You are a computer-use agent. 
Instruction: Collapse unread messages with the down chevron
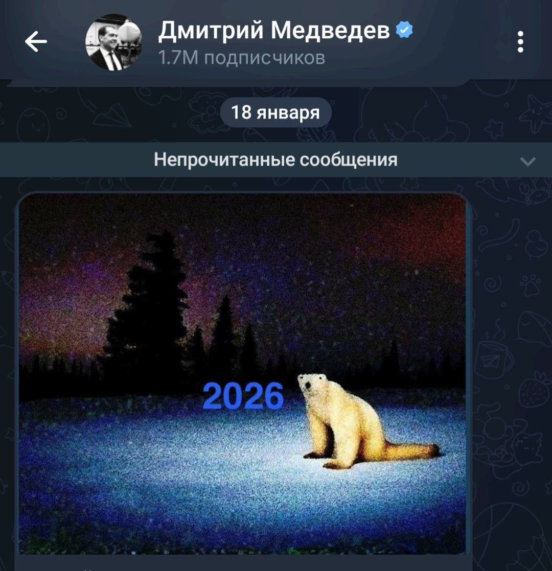pyautogui.click(x=528, y=161)
